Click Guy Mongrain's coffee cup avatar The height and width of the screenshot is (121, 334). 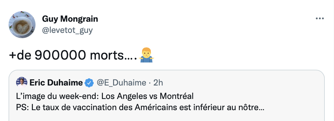(22, 25)
